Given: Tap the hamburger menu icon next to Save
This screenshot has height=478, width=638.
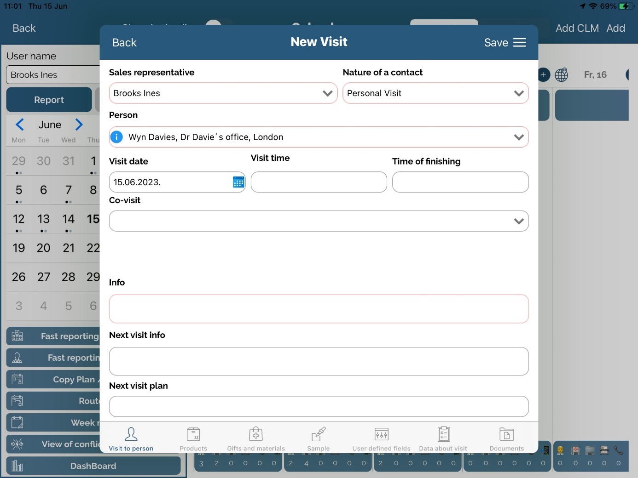Looking at the screenshot, I should point(520,43).
